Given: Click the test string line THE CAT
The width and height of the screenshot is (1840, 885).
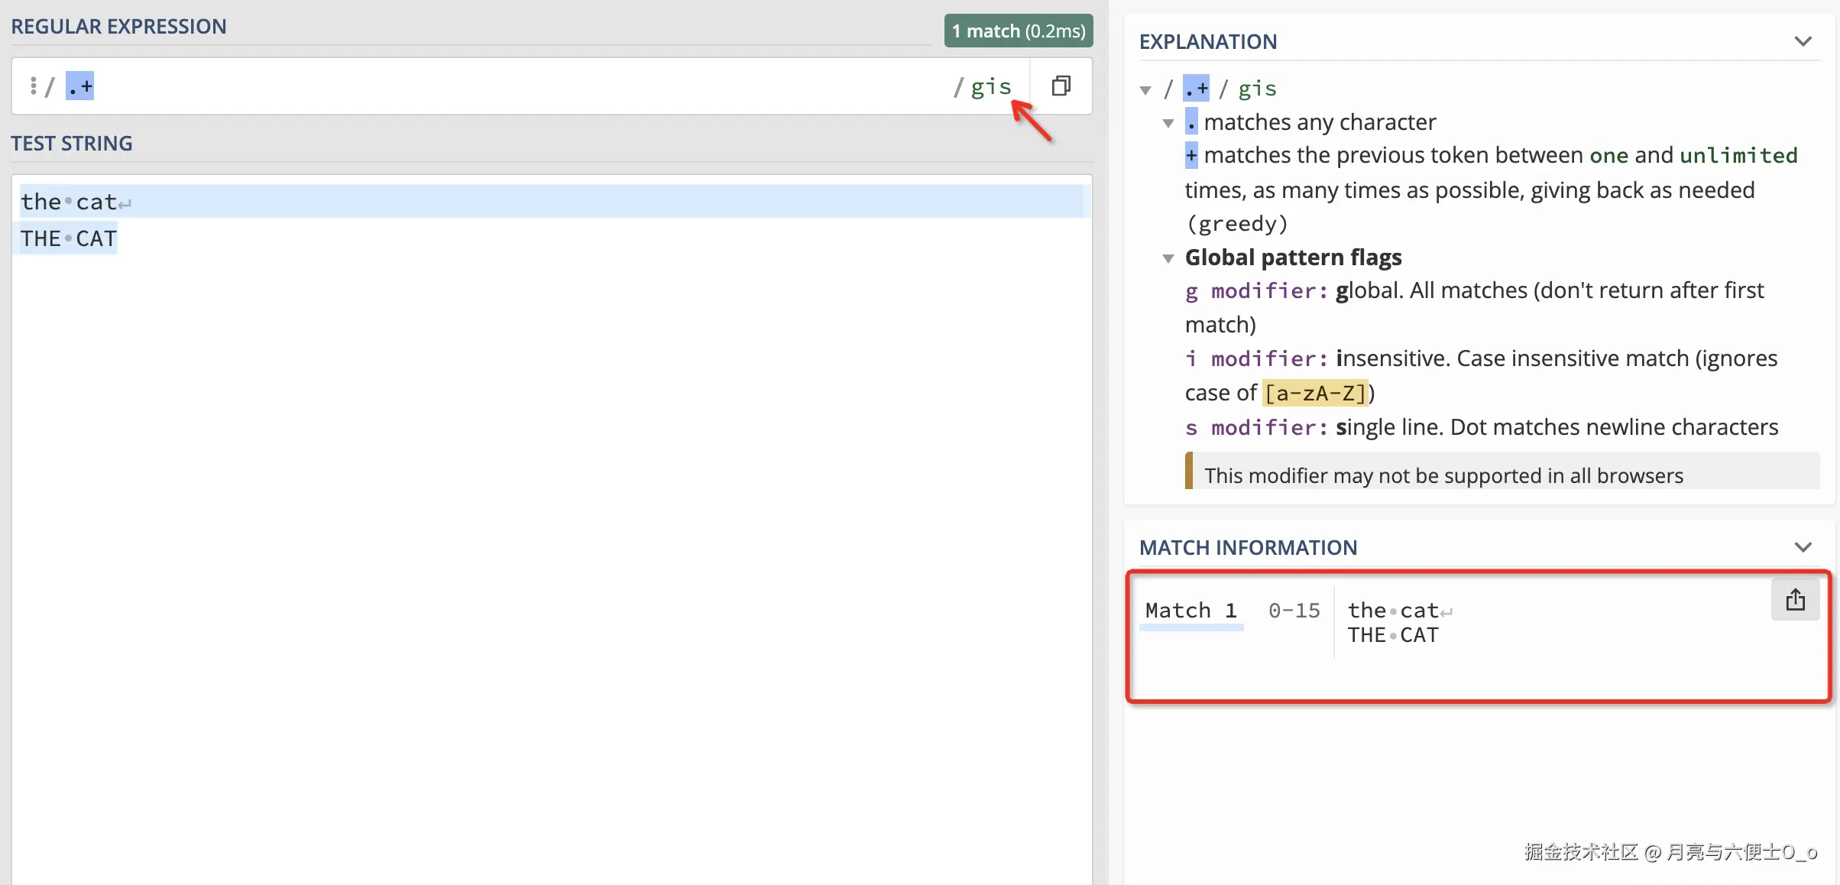Looking at the screenshot, I should click(69, 239).
